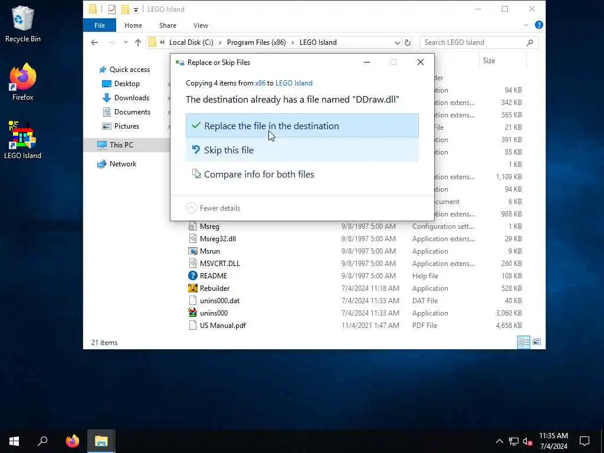
Task: Click New folder quick access toolbar icon
Action: click(125, 9)
